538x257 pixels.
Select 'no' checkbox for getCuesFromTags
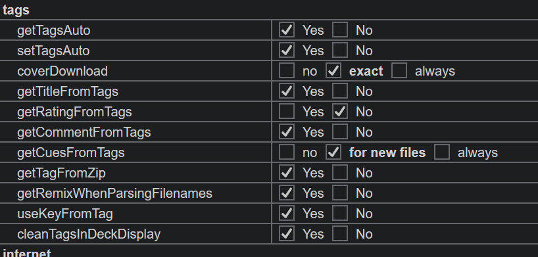click(x=287, y=152)
